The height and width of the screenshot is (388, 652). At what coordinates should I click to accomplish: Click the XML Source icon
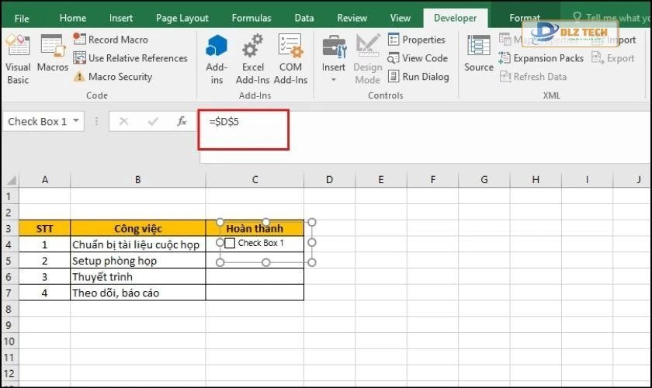(x=479, y=54)
